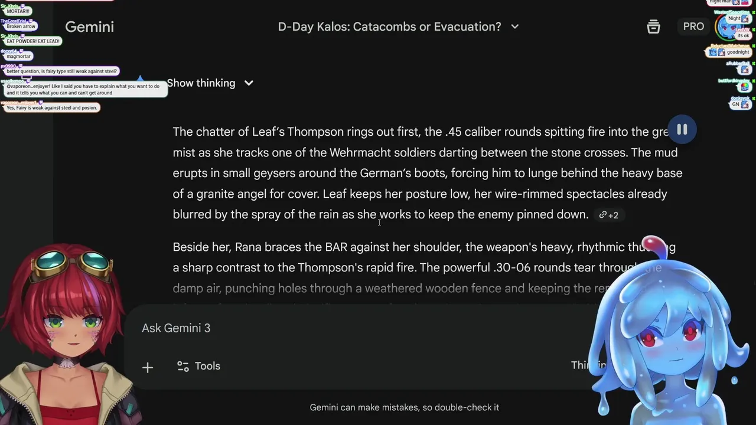Open the conversation title dropdown chevron
The image size is (756, 425).
click(515, 27)
